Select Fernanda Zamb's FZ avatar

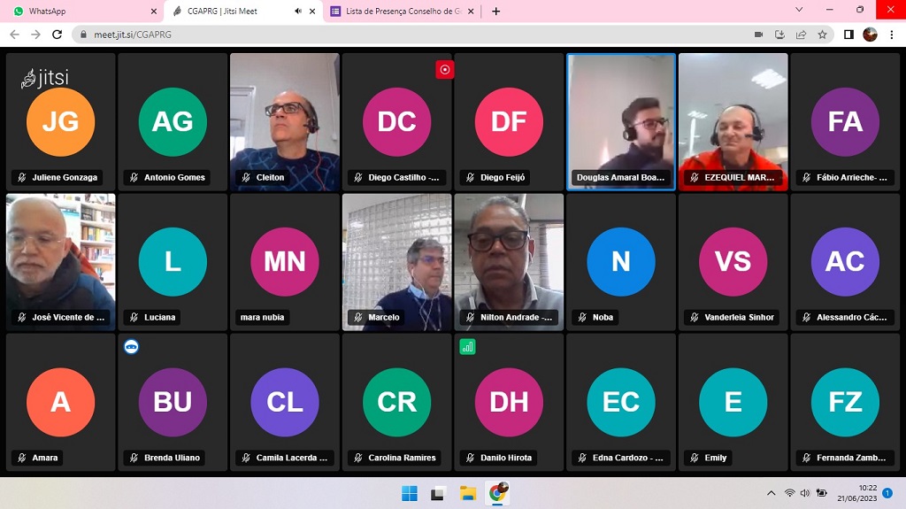(845, 402)
